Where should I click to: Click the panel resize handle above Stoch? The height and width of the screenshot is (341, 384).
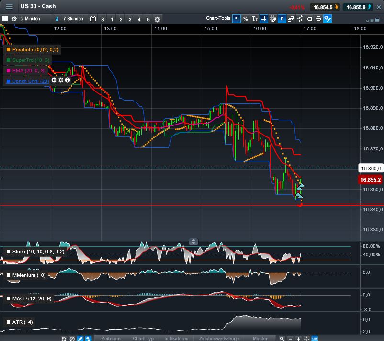[x=193, y=241]
